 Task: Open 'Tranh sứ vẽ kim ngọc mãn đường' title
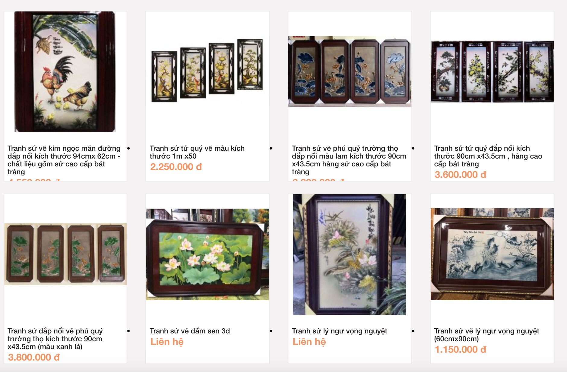coord(64,160)
